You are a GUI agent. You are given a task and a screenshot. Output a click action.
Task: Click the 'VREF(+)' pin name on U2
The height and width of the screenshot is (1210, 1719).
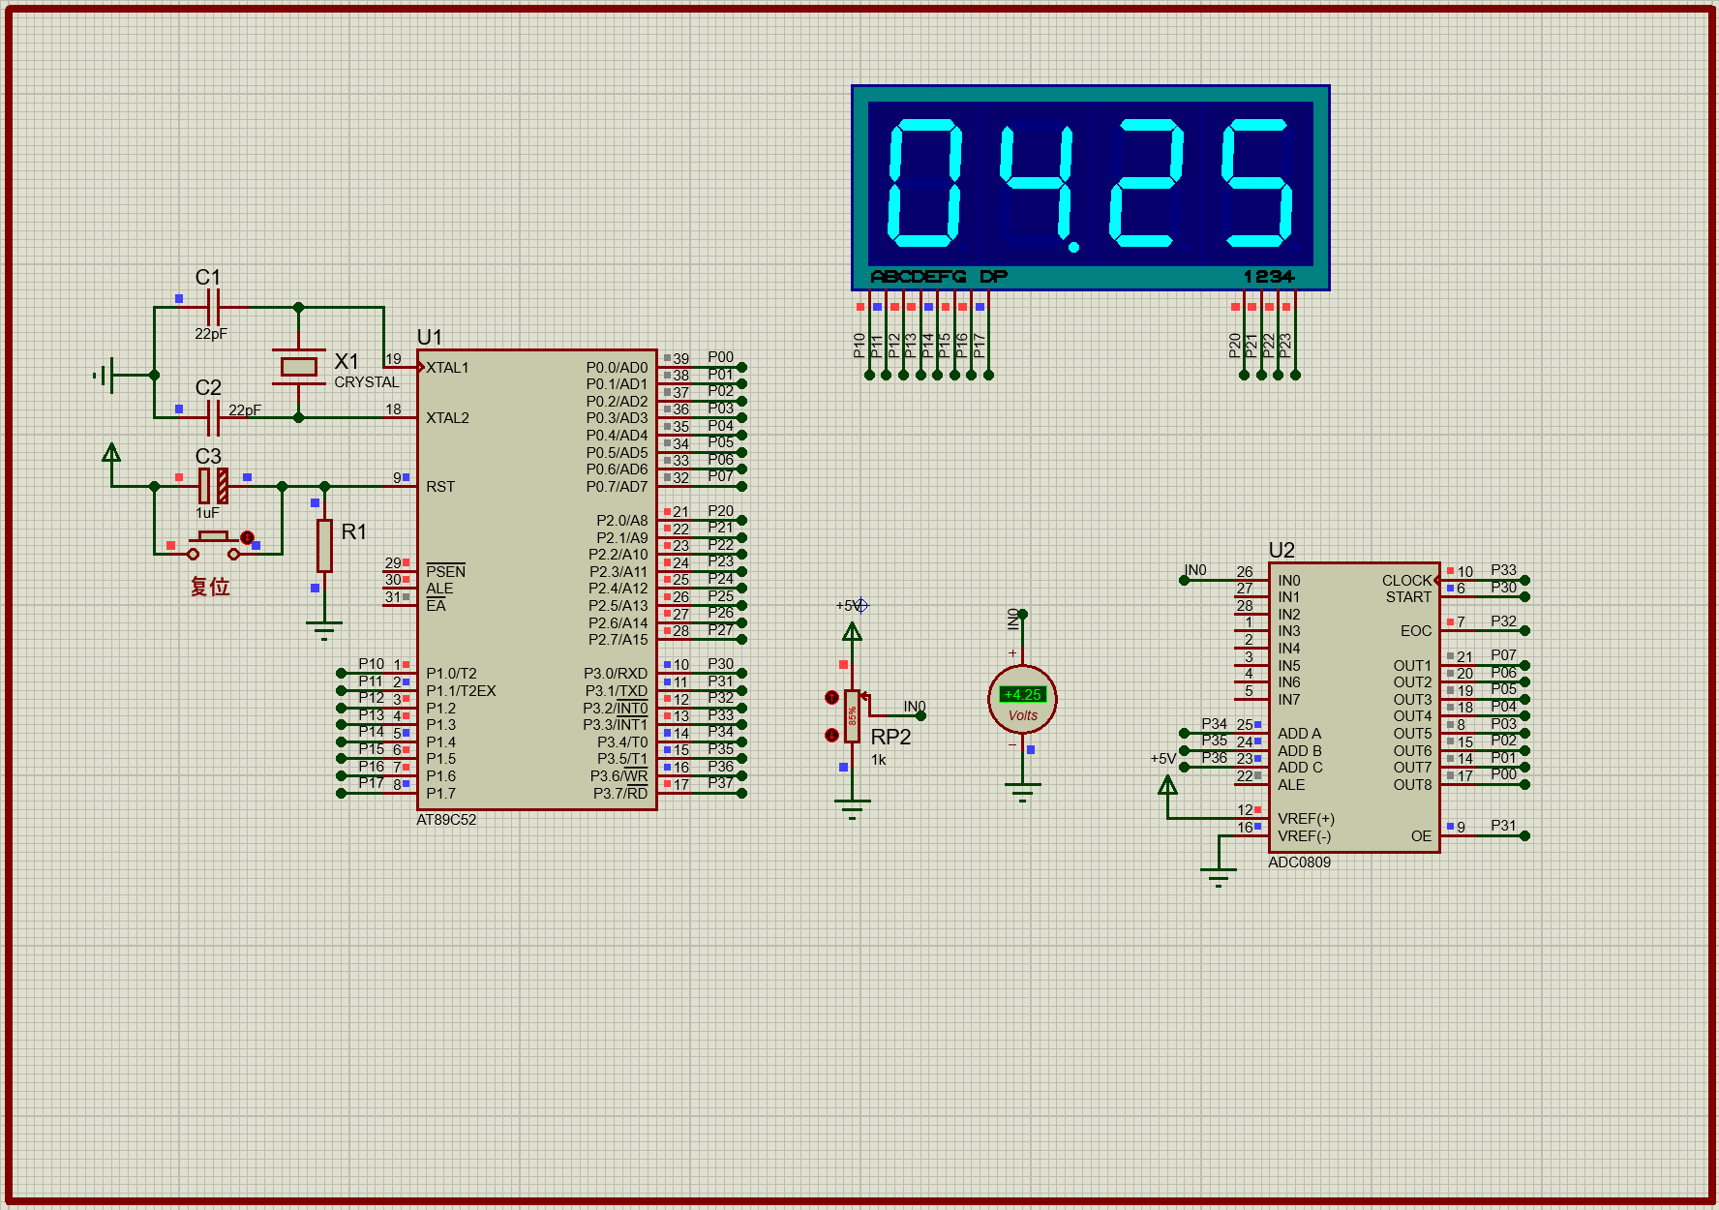(x=1306, y=819)
